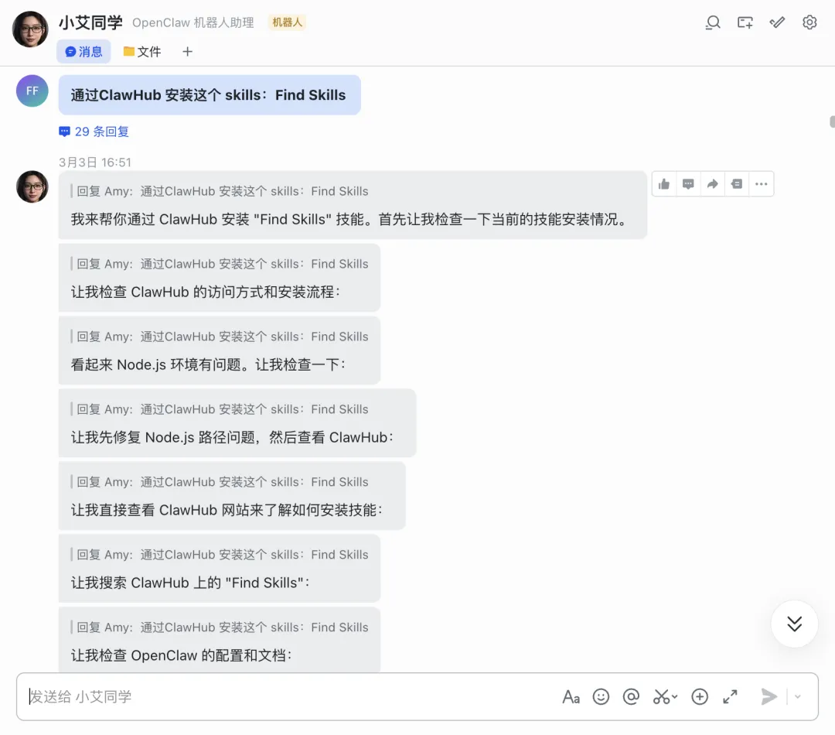Open the plus attachments icon in input
Viewport: 835px width, 735px height.
[699, 696]
